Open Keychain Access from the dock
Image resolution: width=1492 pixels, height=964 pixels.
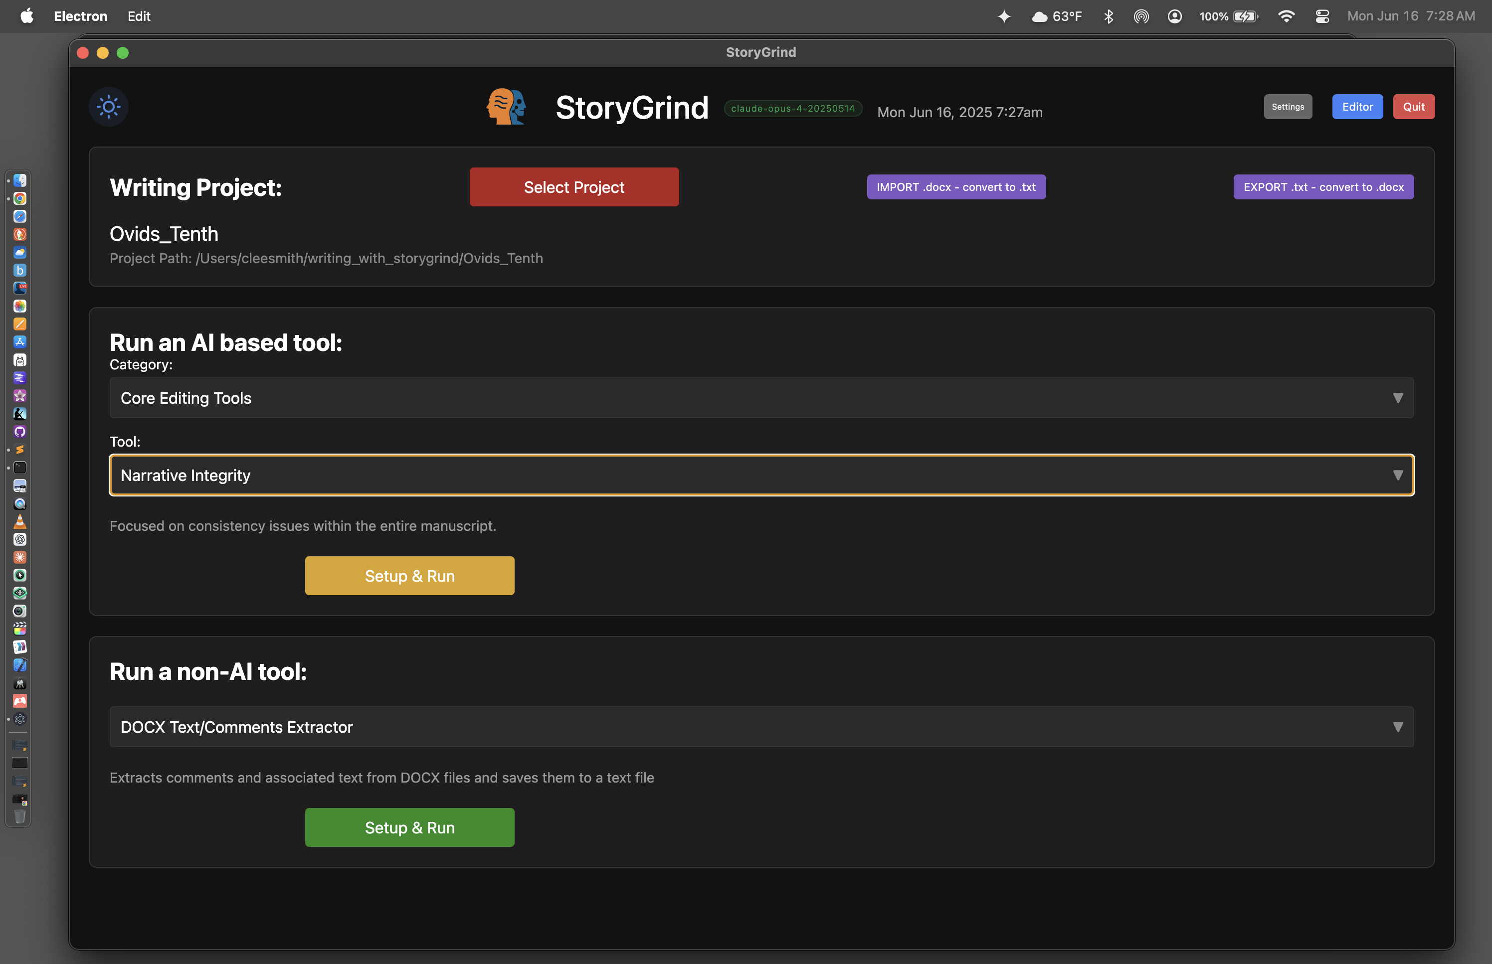[20, 683]
